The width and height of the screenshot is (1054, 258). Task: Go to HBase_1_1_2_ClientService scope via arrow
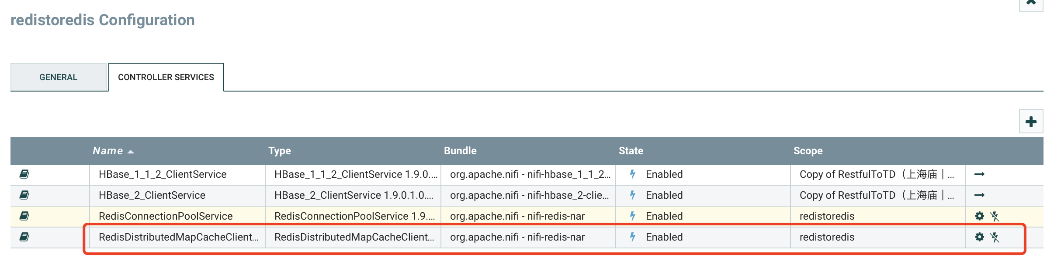click(979, 174)
